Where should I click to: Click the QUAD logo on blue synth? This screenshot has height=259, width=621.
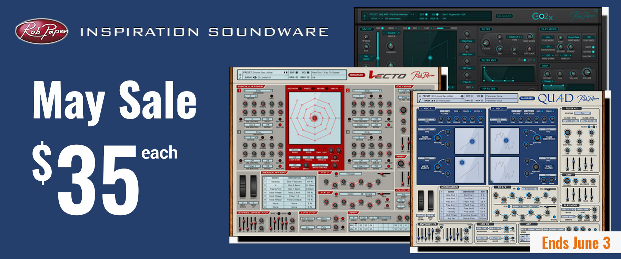pyautogui.click(x=556, y=99)
